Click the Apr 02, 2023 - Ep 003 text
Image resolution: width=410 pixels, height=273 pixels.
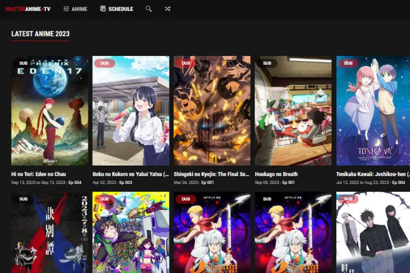(x=113, y=182)
